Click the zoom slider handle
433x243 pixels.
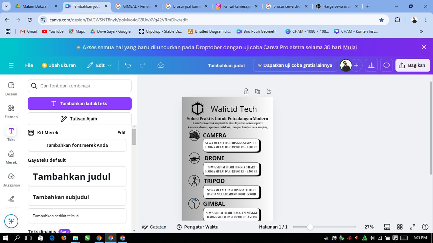tap(310, 227)
